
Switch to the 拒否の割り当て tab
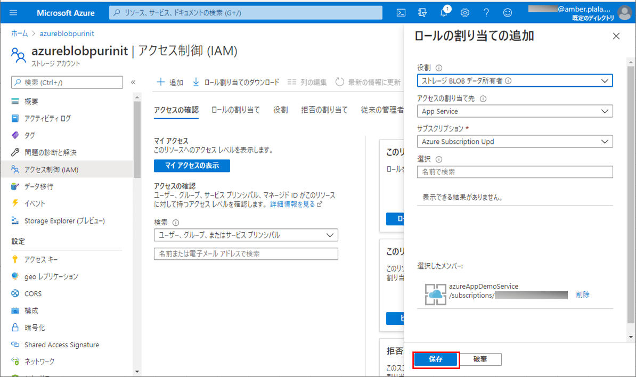[x=324, y=110]
